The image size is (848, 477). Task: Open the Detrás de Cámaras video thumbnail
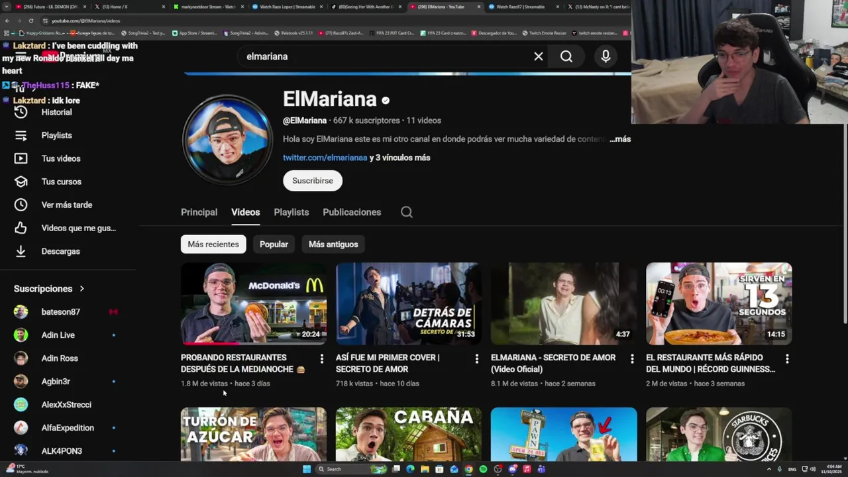pyautogui.click(x=409, y=303)
